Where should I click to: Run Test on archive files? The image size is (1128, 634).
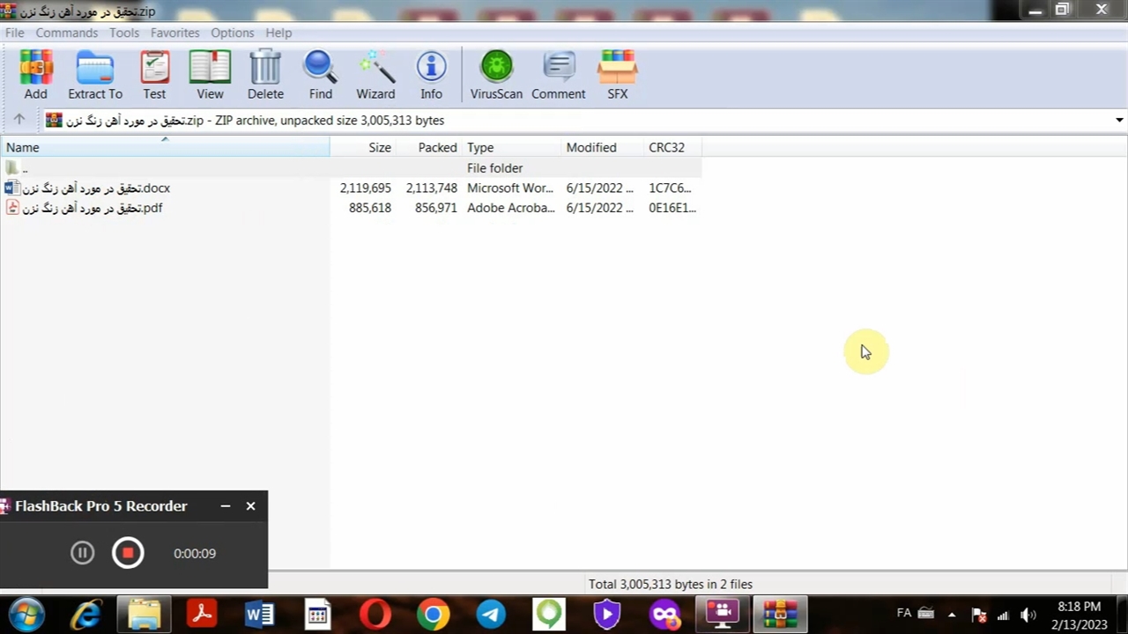[154, 74]
